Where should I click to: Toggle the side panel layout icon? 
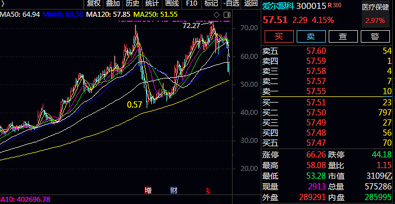[x=227, y=15]
